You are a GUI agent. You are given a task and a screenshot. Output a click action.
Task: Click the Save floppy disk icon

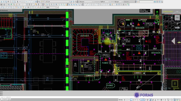1,4
